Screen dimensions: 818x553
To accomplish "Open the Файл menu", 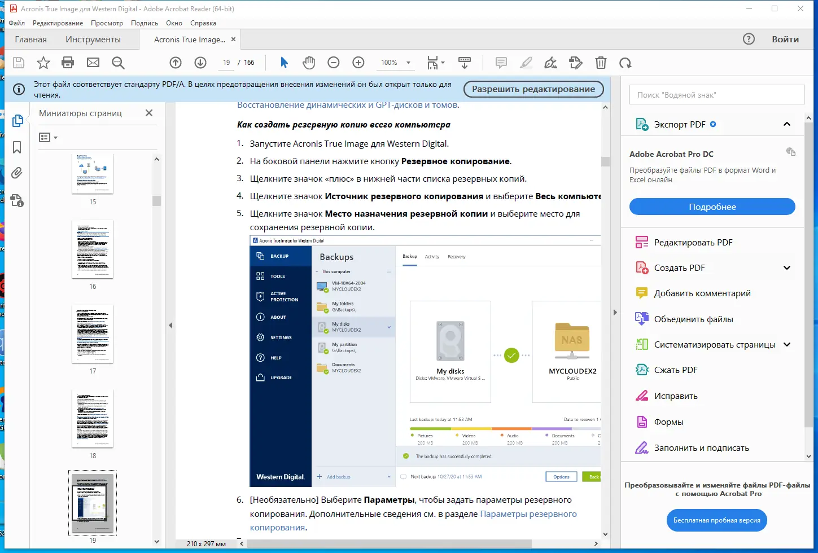I will (x=16, y=23).
